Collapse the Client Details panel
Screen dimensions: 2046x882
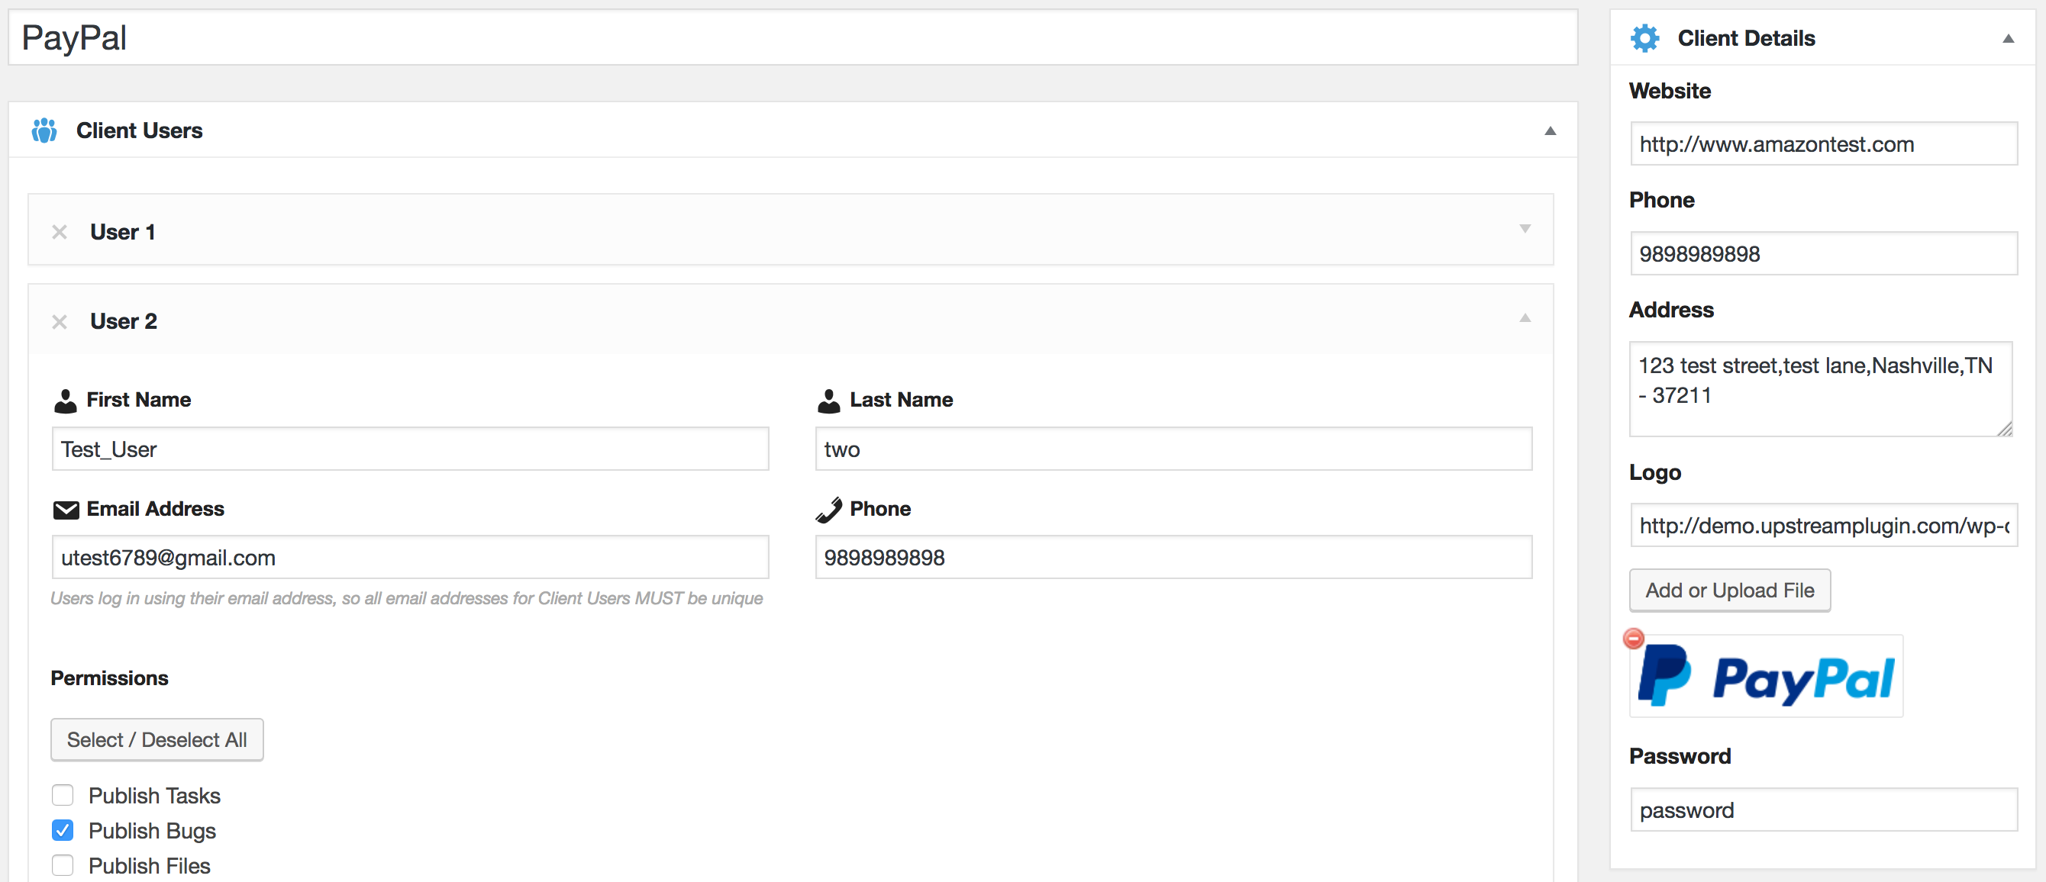[2008, 39]
